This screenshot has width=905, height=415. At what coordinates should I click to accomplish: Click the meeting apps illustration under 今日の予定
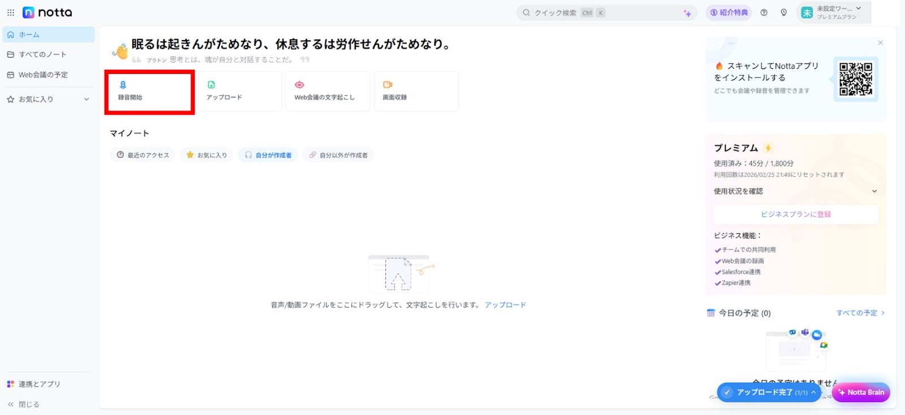tap(796, 349)
